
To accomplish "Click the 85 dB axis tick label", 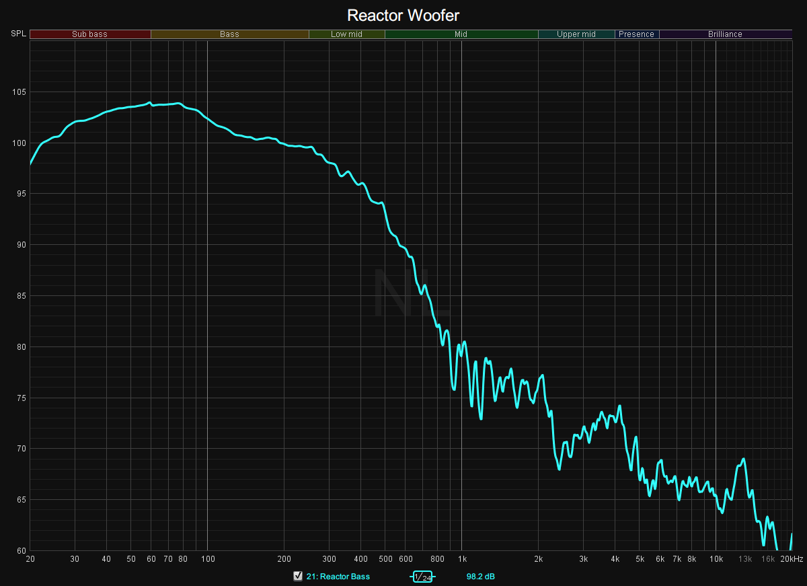I will point(22,296).
